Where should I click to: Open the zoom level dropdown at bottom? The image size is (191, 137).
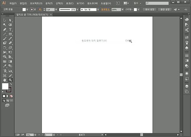(x=35, y=135)
